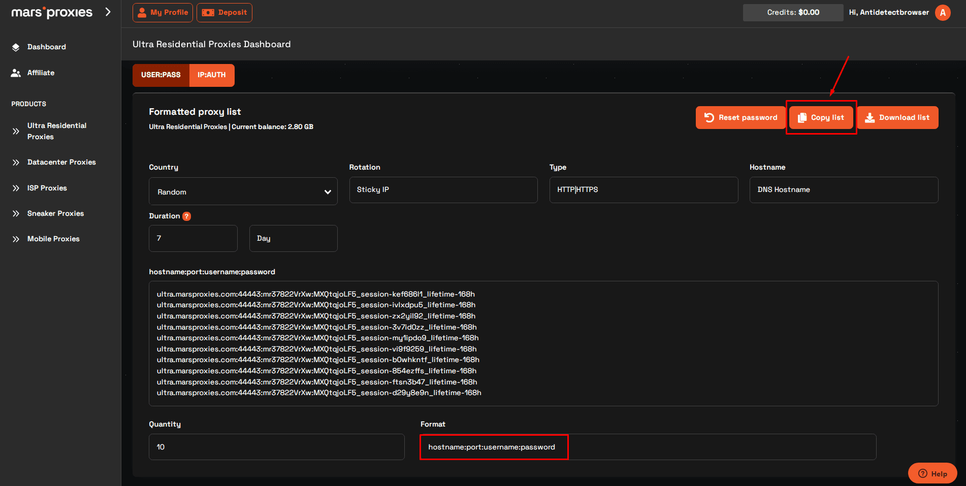The image size is (966, 486).
Task: Open the user avatar 'A' icon
Action: coord(943,13)
